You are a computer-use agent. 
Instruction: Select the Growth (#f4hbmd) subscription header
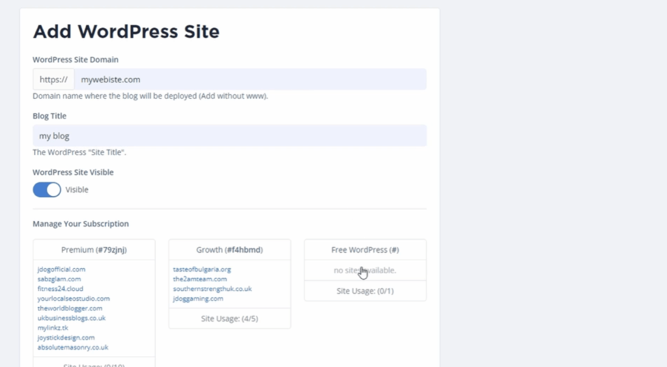point(229,250)
